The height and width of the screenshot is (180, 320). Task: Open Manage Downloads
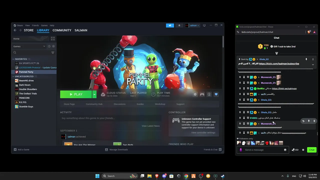(x=116, y=149)
